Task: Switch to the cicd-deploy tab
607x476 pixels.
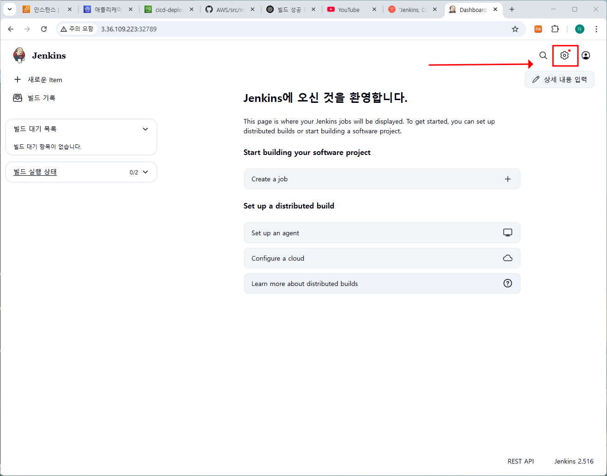Action: pyautogui.click(x=169, y=10)
